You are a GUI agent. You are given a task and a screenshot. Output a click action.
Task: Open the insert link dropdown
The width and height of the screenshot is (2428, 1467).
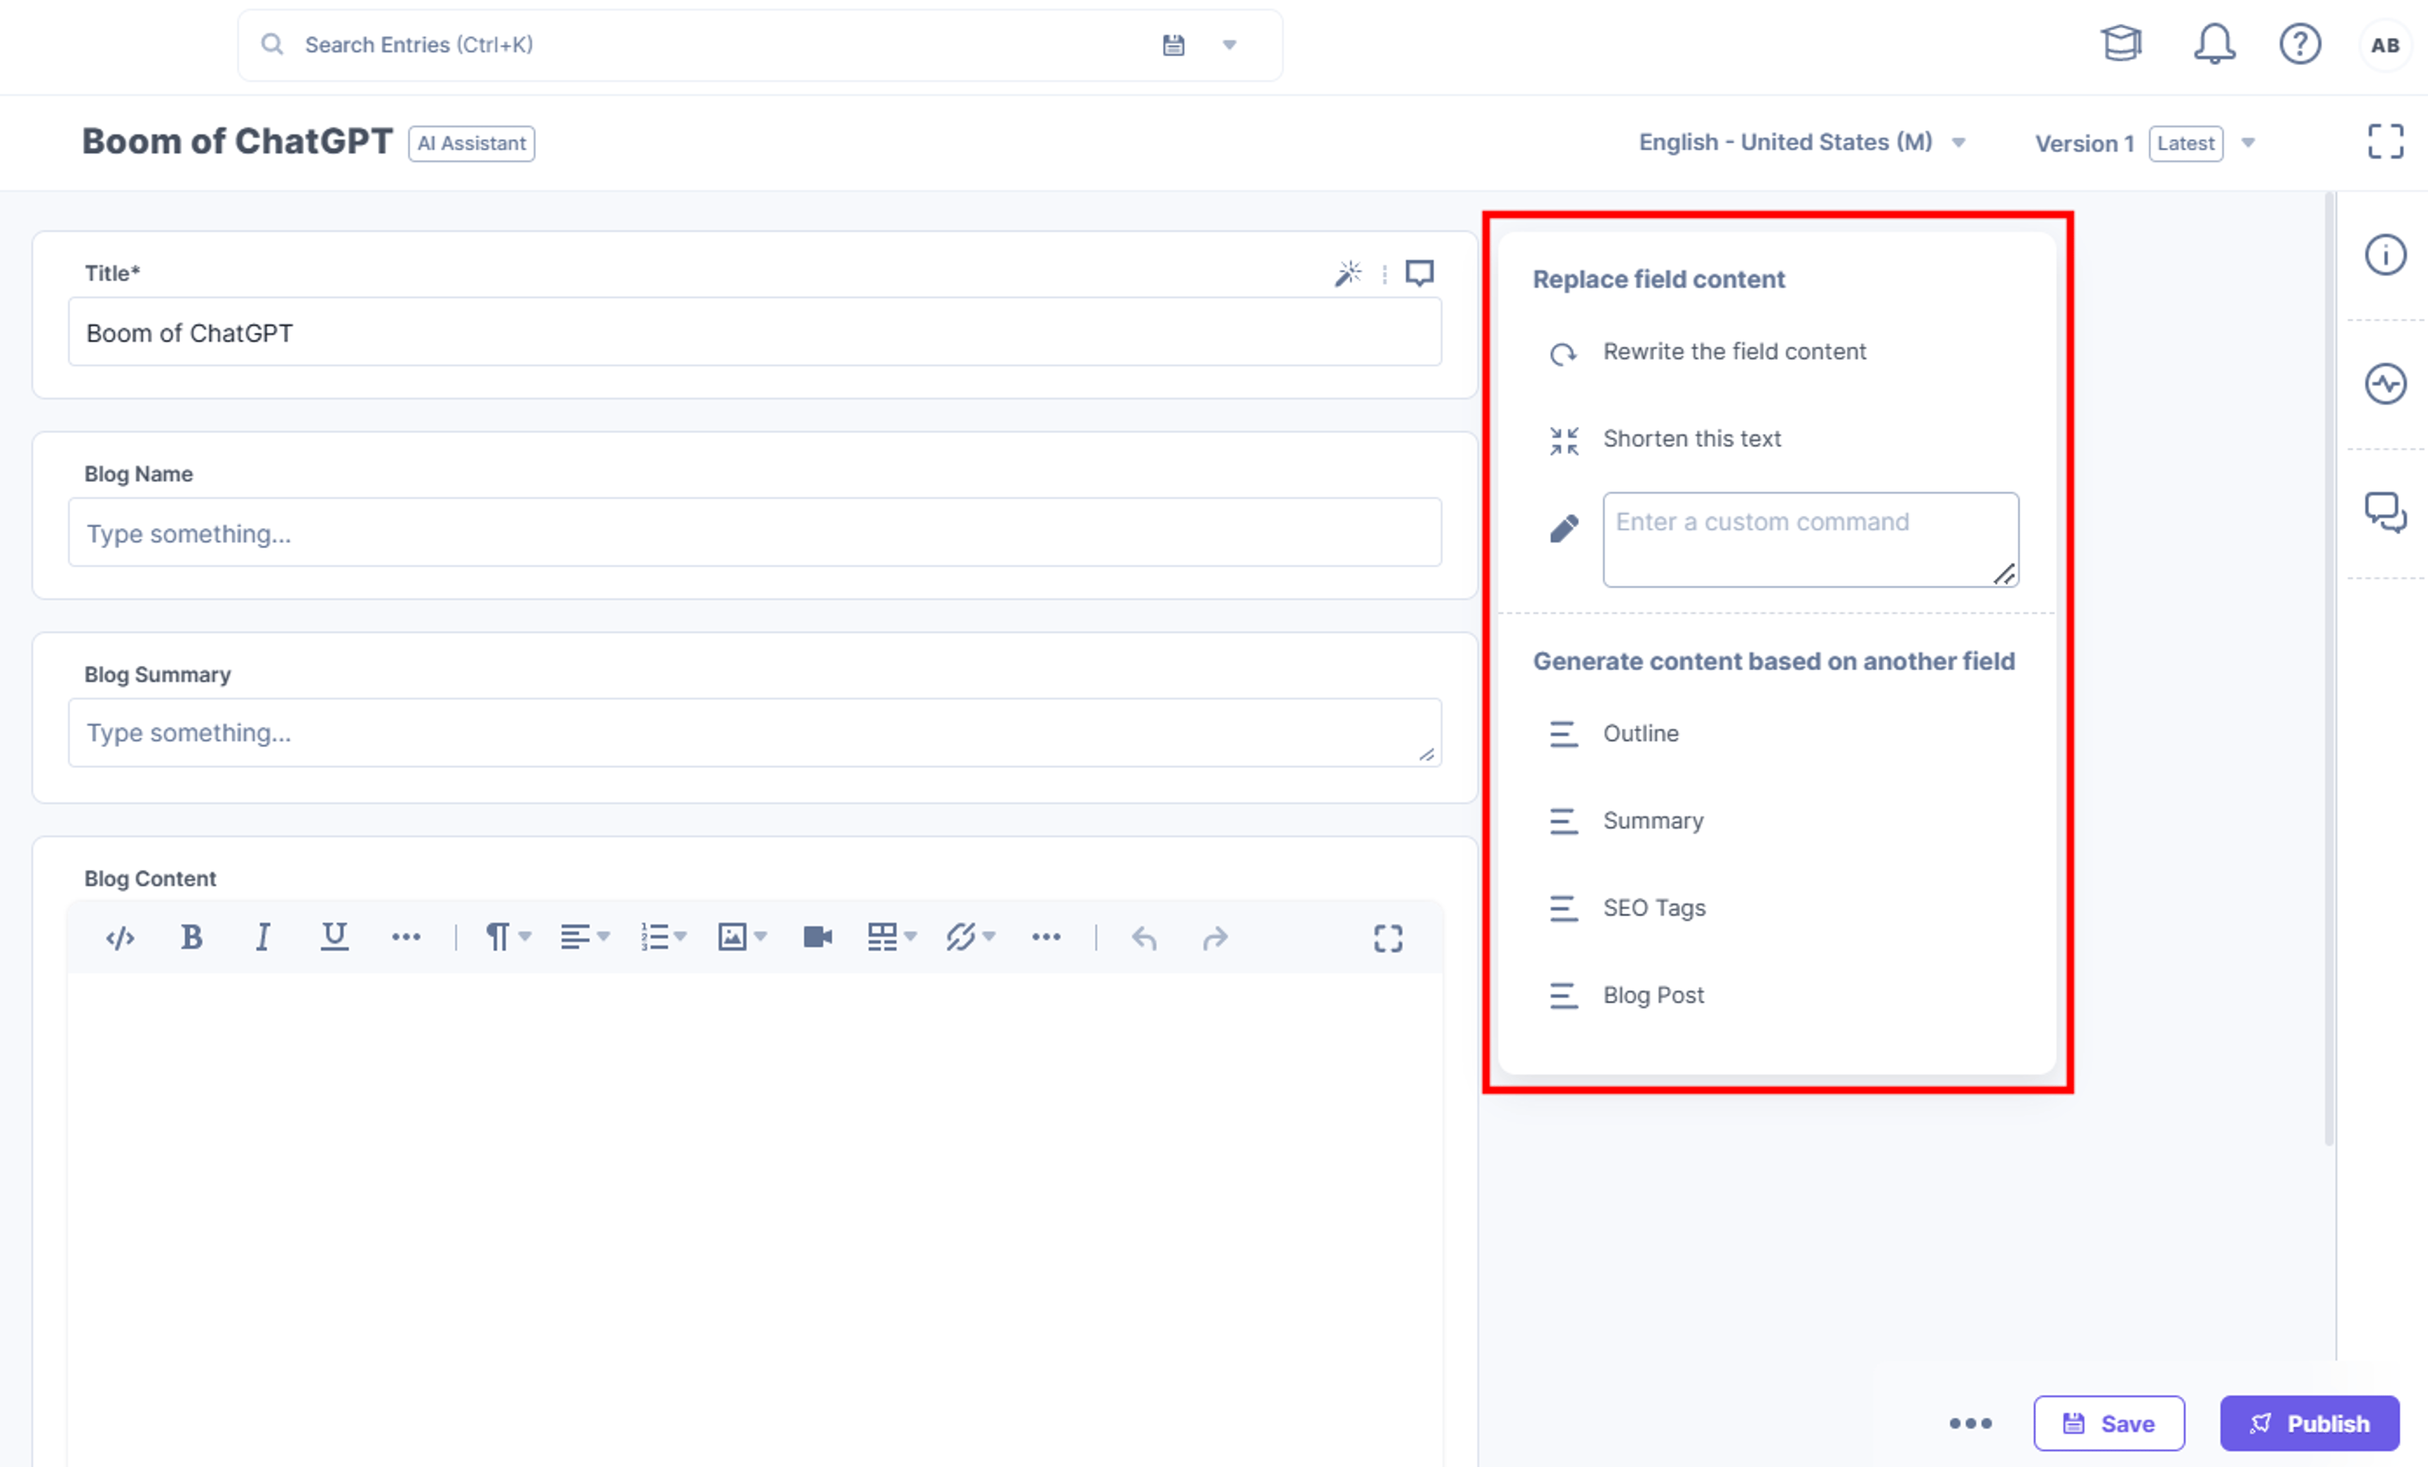click(971, 937)
